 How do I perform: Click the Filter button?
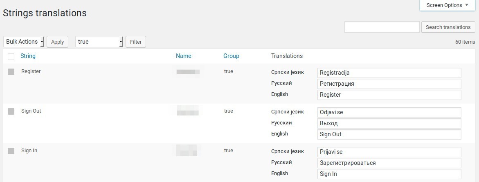(x=136, y=42)
